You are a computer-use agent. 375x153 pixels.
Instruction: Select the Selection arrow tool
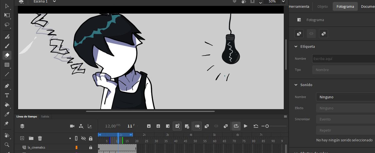coord(7,6)
